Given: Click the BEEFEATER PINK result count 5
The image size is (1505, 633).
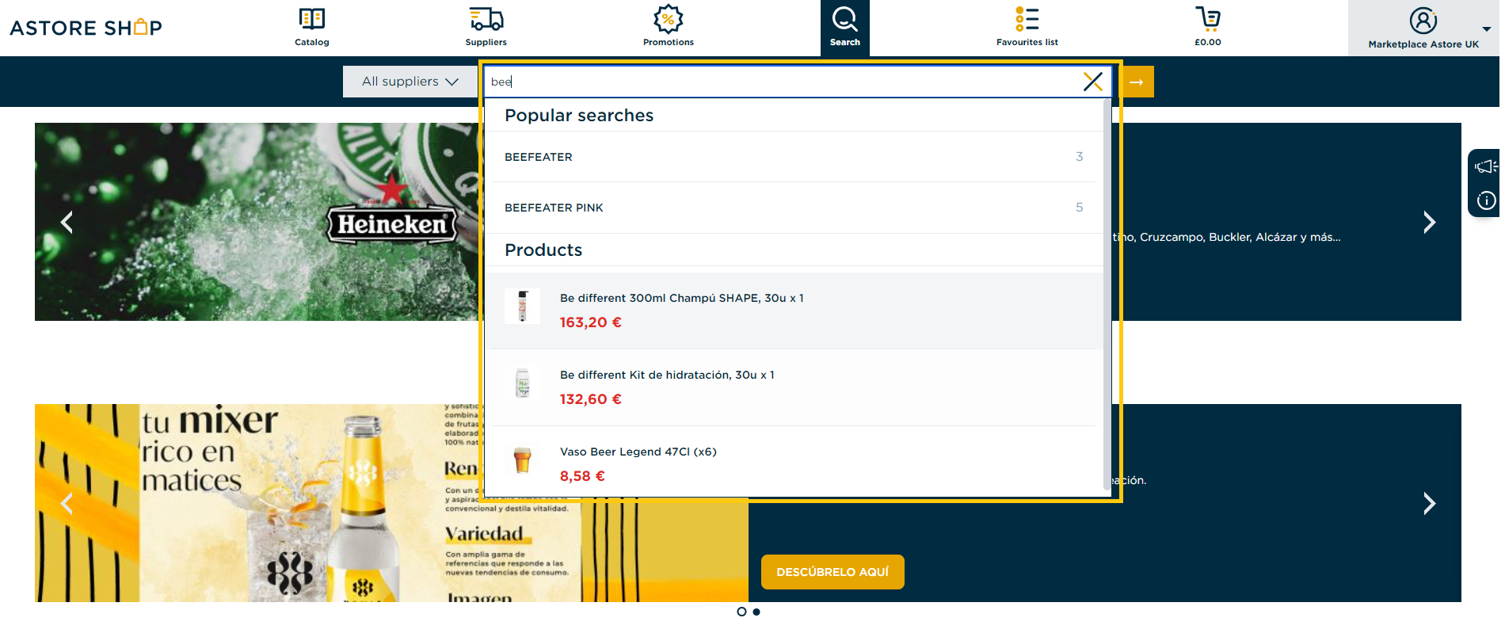Looking at the screenshot, I should tap(1079, 208).
